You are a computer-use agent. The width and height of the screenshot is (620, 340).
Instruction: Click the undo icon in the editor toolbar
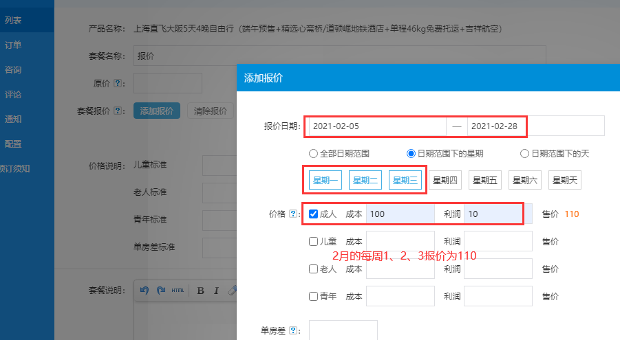[x=145, y=291]
